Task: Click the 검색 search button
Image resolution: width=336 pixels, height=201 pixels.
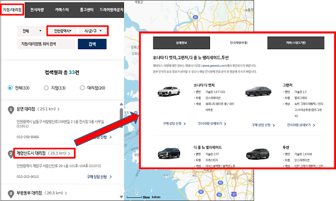Action: coord(92,44)
